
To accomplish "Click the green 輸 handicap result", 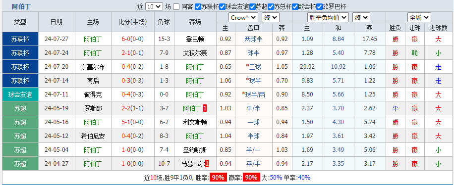I will click(414, 53).
